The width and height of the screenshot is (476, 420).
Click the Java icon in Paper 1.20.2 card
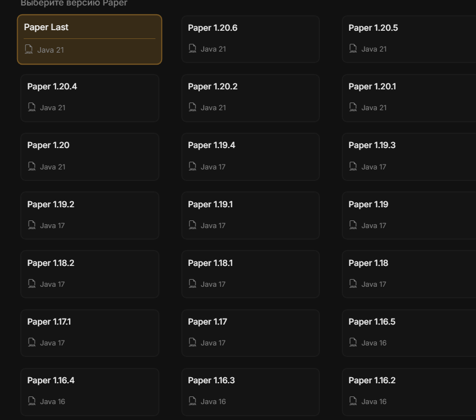point(192,107)
